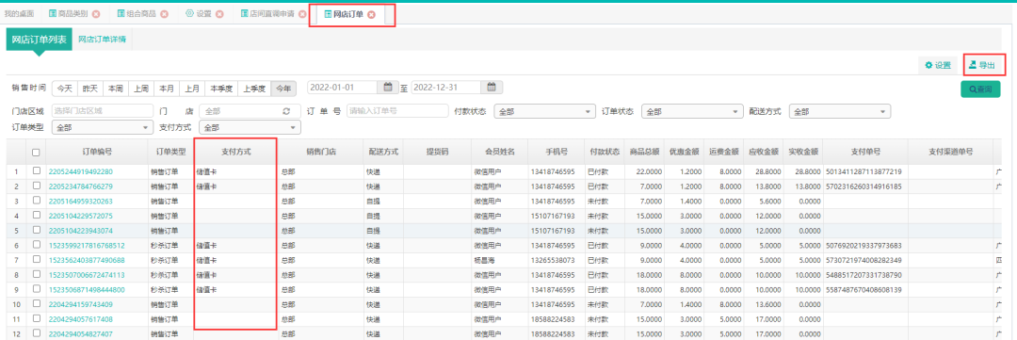Check box for order 2205234784766279
The height and width of the screenshot is (340, 1017).
pyautogui.click(x=37, y=186)
